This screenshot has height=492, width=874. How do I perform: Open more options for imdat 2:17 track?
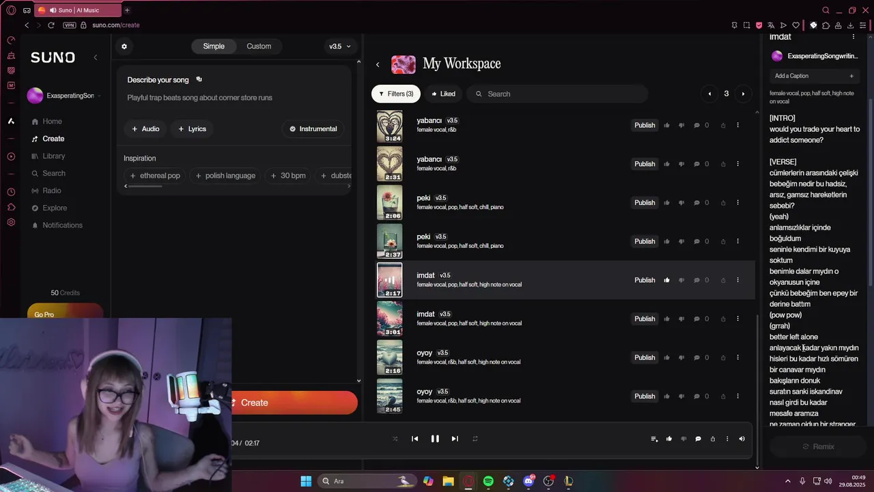point(737,280)
